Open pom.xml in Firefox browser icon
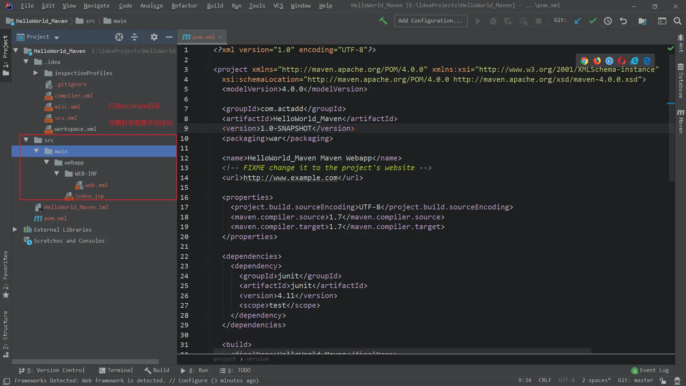This screenshot has height=386, width=686. 597,61
